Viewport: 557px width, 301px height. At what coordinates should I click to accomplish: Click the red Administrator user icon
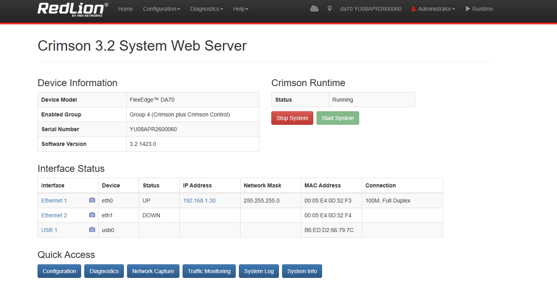tap(413, 9)
